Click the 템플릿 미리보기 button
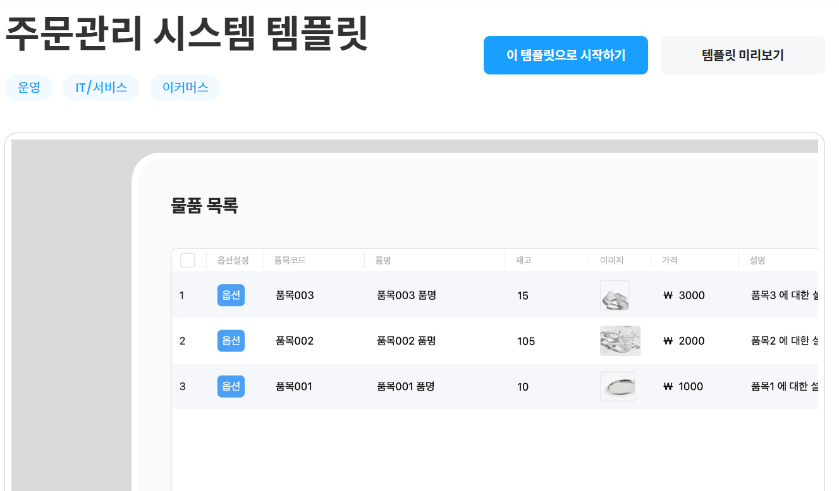Image resolution: width=839 pixels, height=491 pixels. tap(742, 56)
